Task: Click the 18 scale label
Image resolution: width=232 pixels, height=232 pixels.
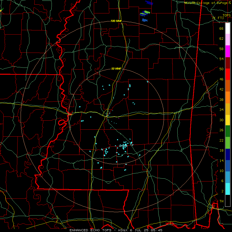Action: coord(221,151)
